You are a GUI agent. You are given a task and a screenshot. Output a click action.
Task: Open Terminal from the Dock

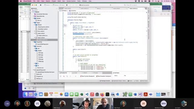tap(107, 94)
